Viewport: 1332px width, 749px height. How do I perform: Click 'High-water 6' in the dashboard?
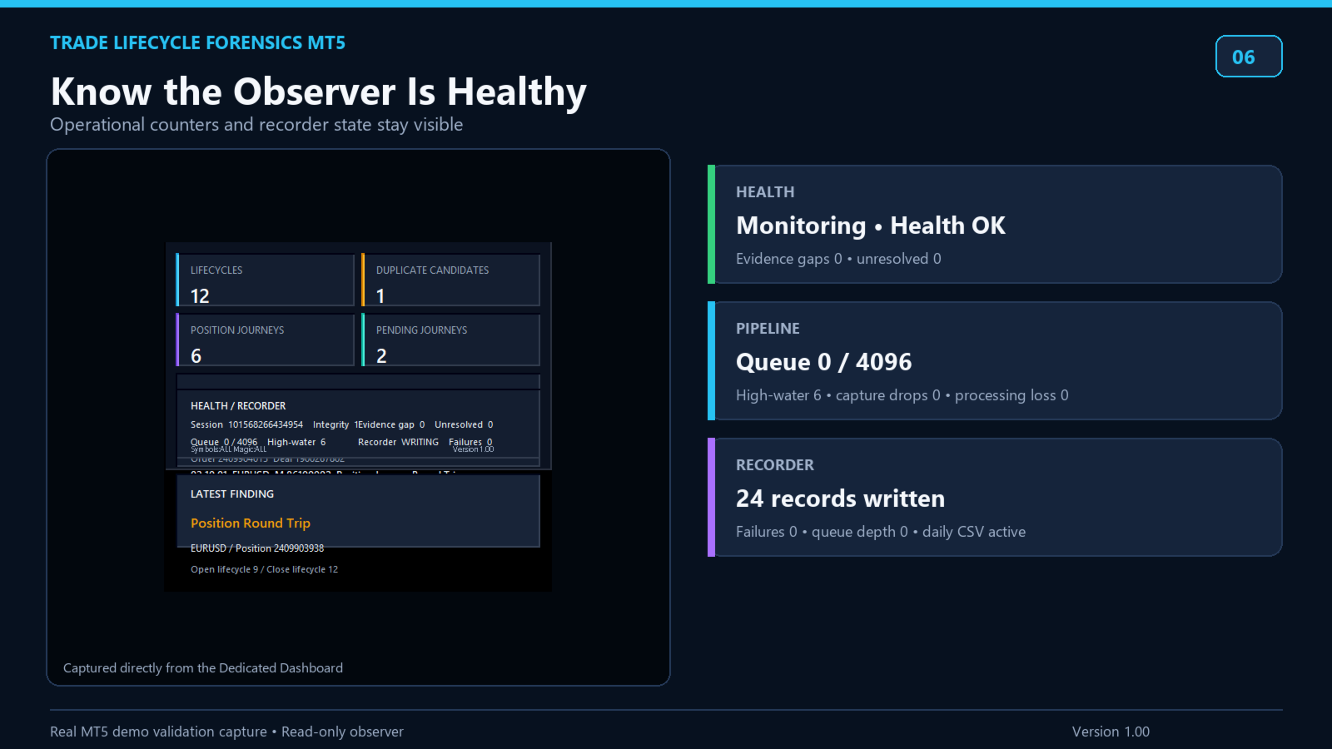click(296, 442)
